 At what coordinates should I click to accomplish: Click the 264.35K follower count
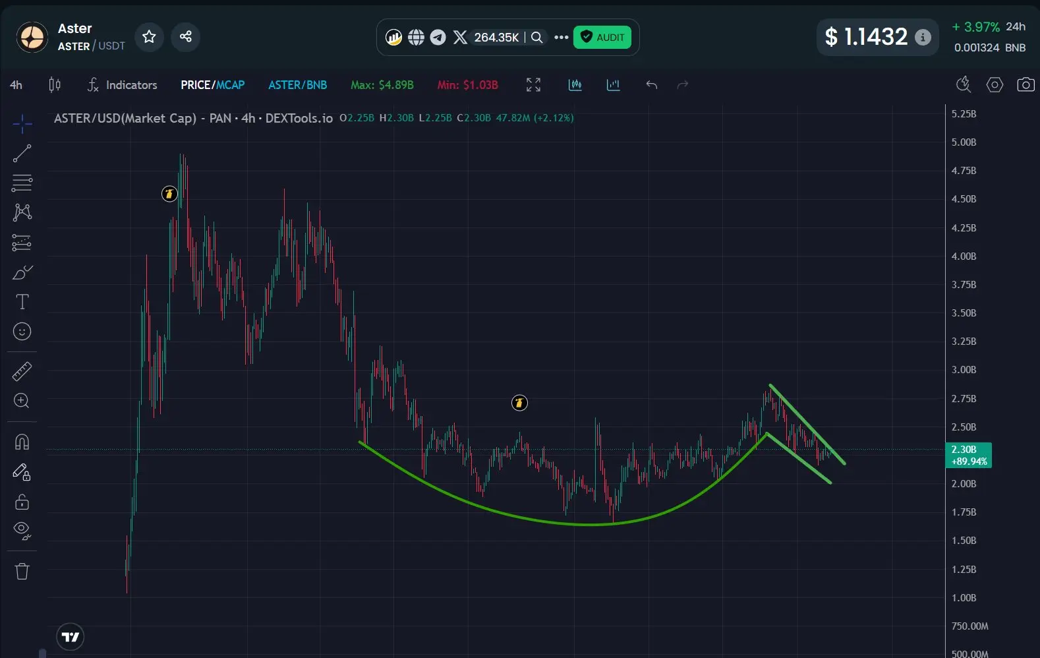(x=496, y=38)
